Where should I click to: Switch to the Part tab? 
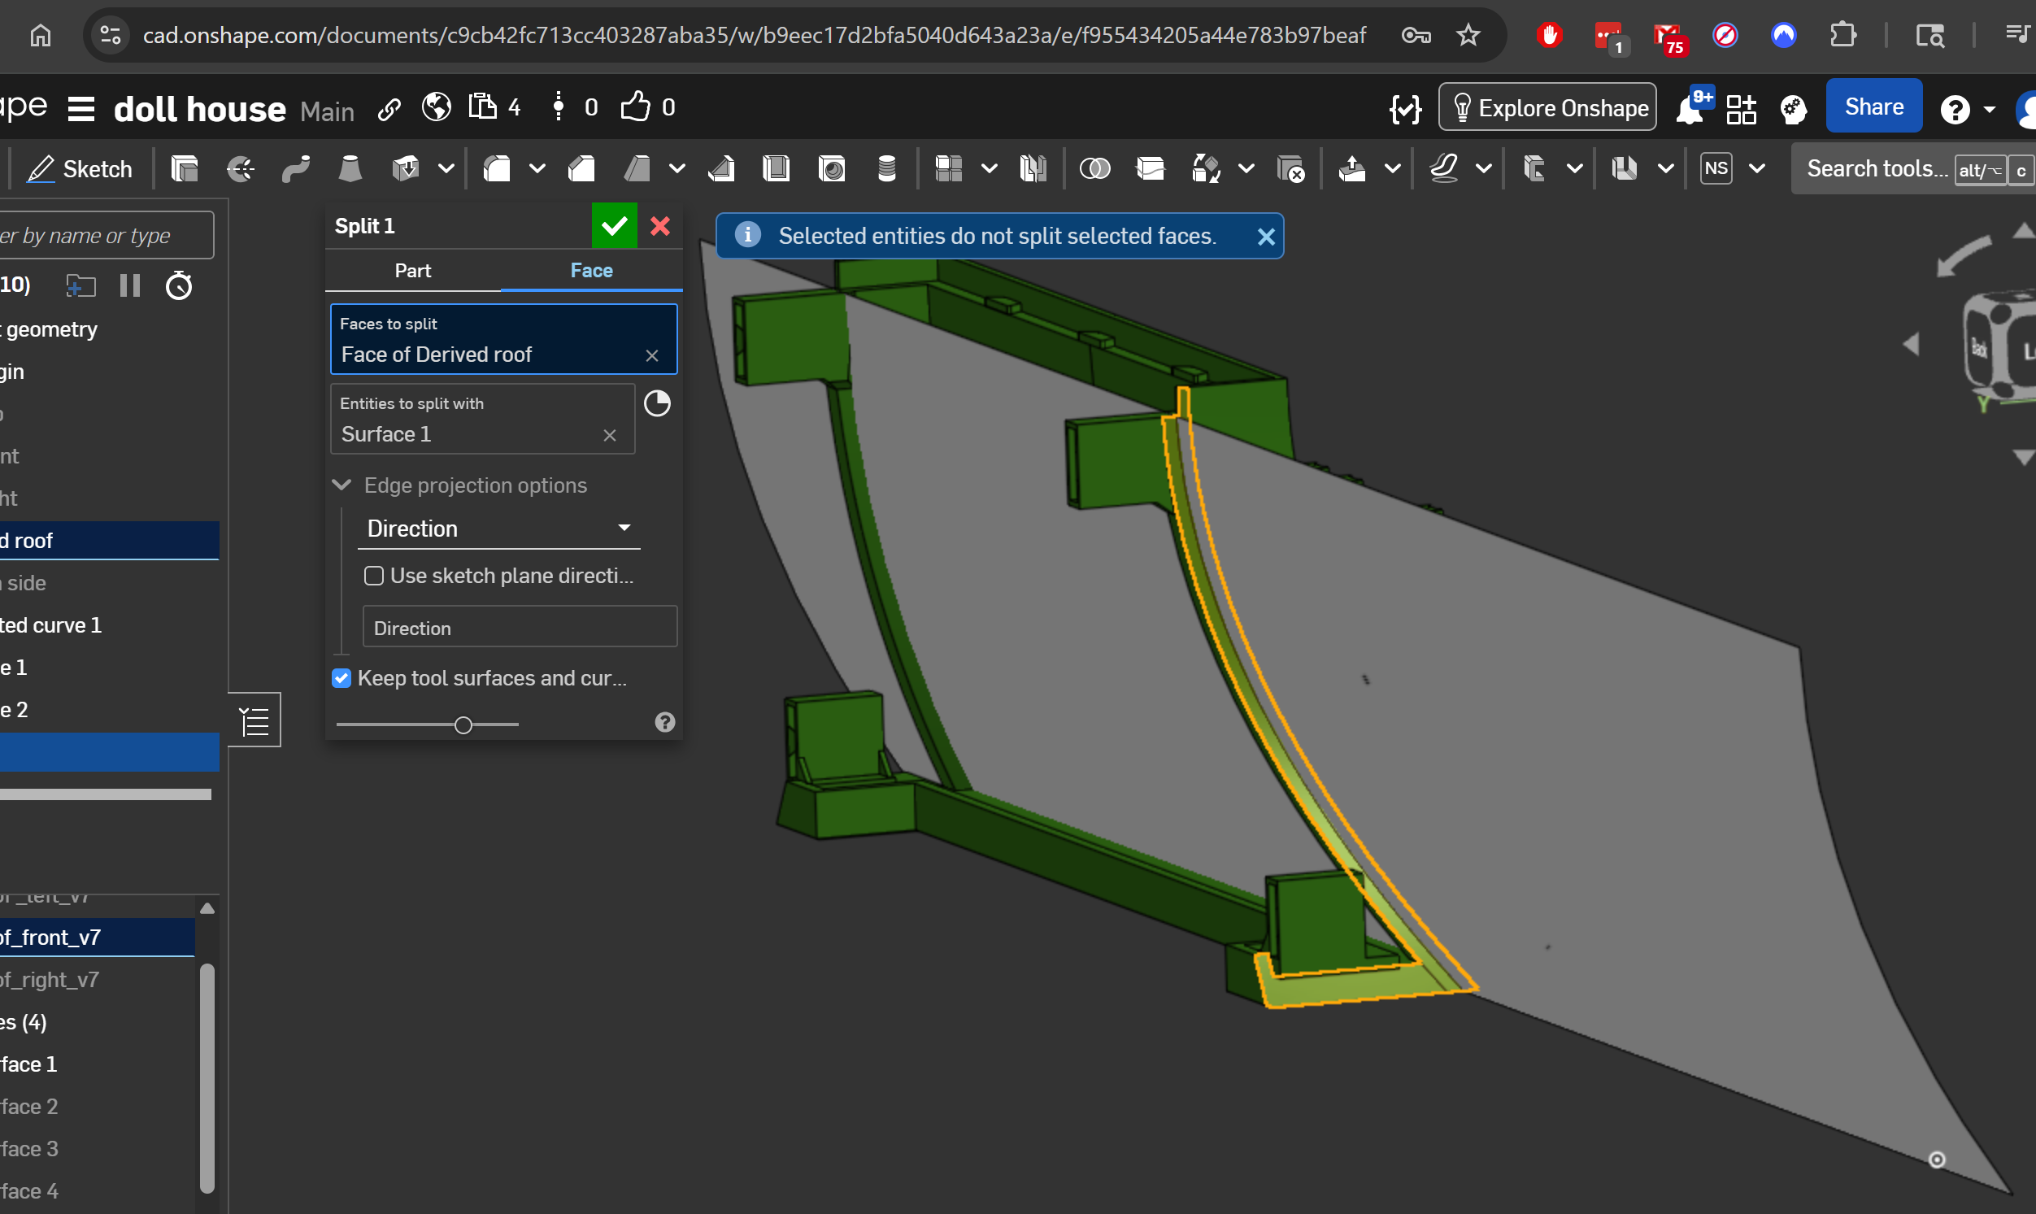(412, 271)
